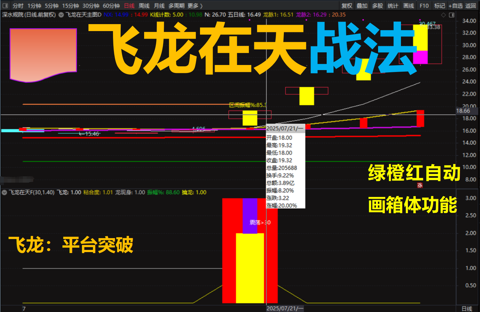Click the red 涨 marker on chart

click(x=420, y=185)
